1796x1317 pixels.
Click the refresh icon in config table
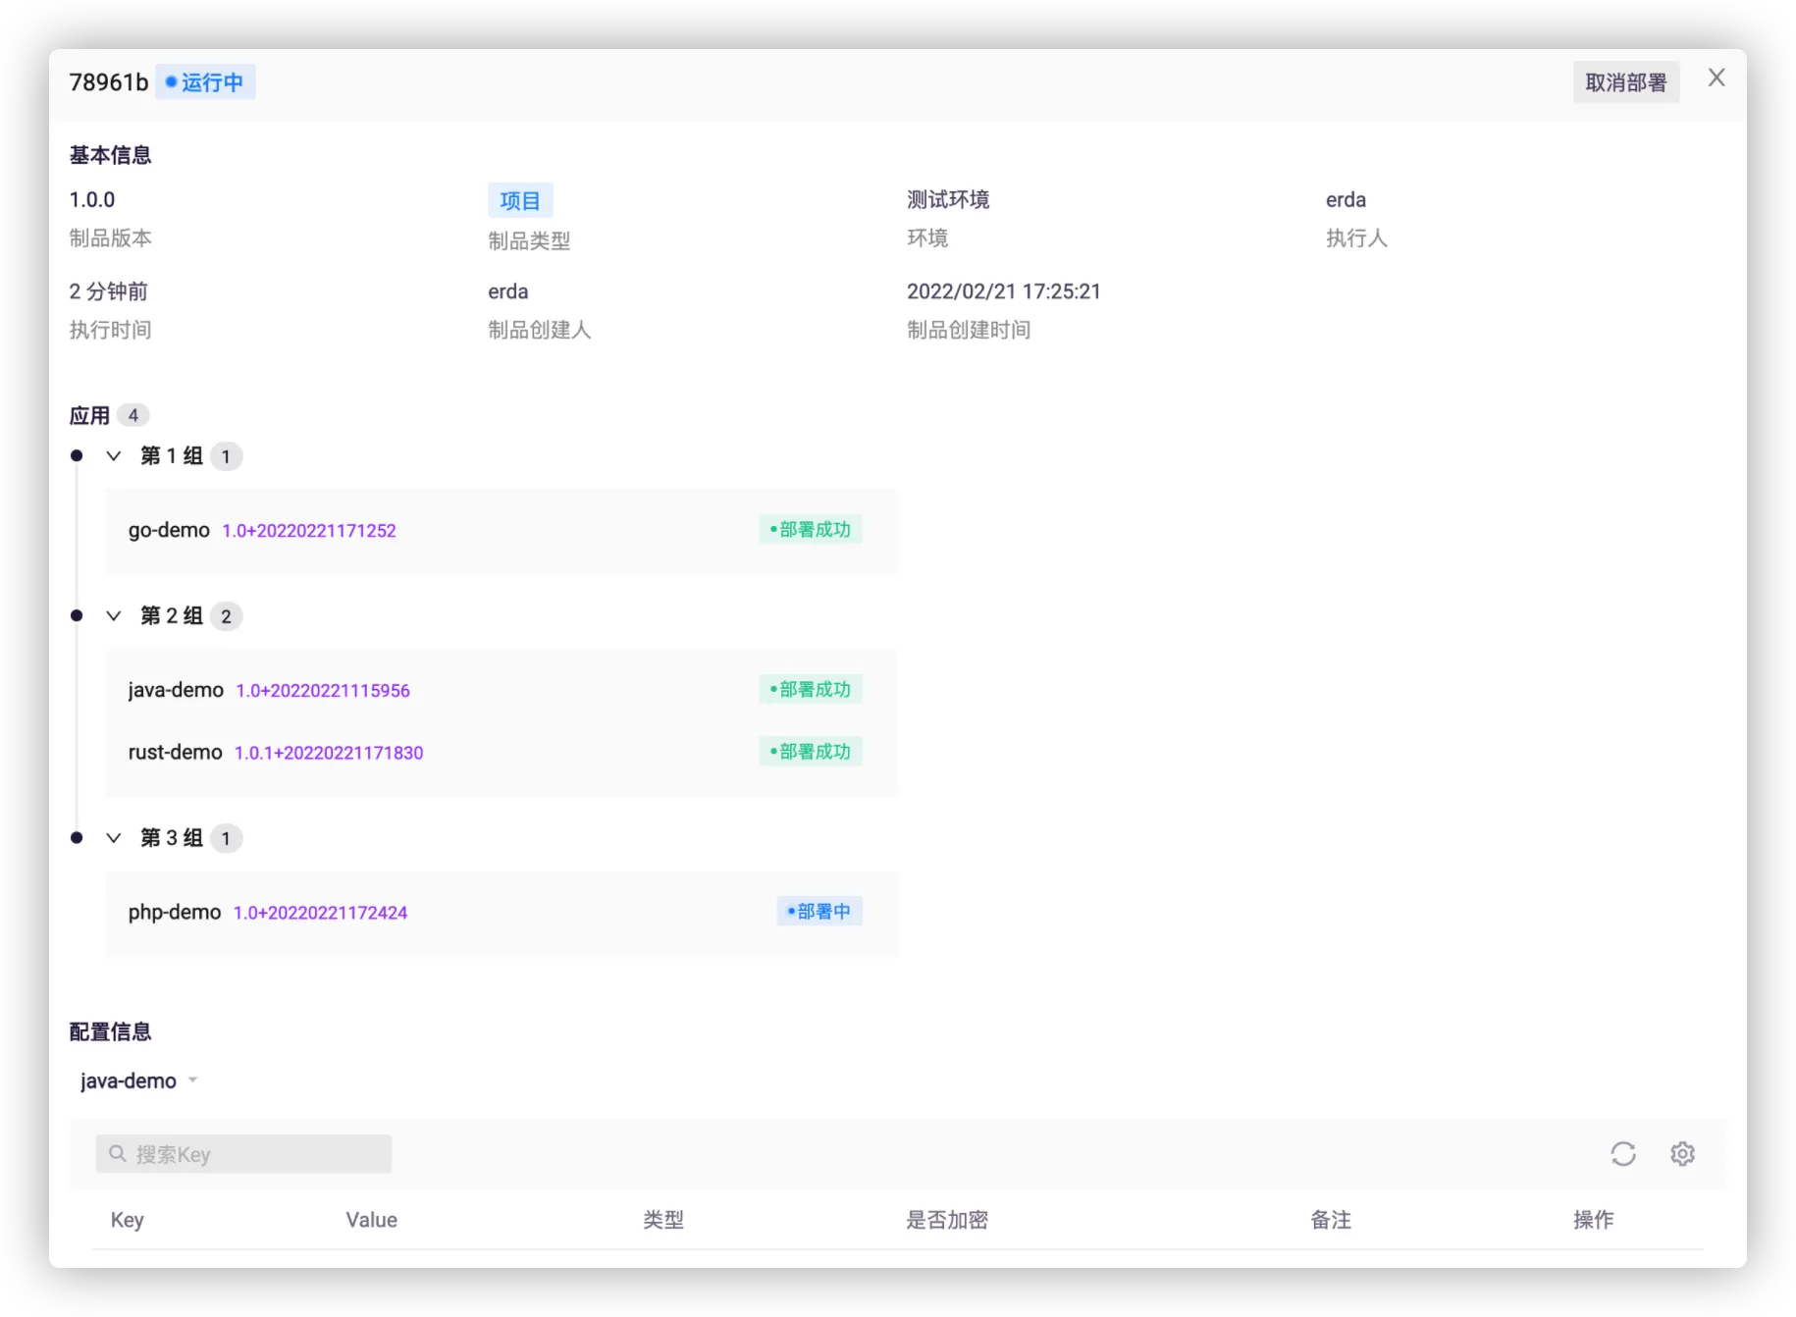click(1622, 1154)
